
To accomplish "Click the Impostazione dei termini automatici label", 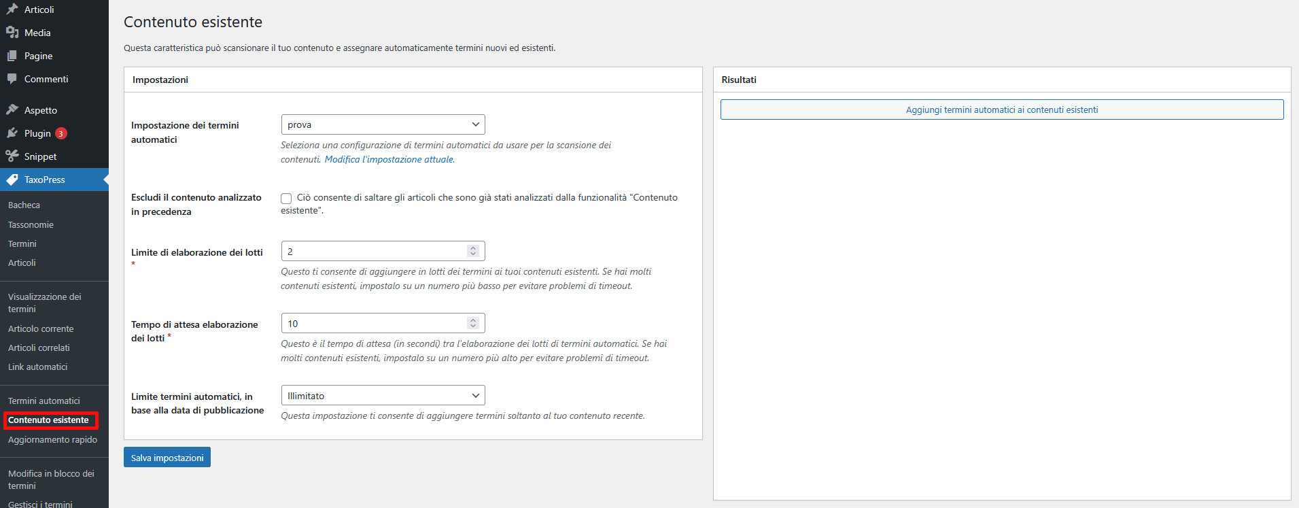I will click(185, 132).
